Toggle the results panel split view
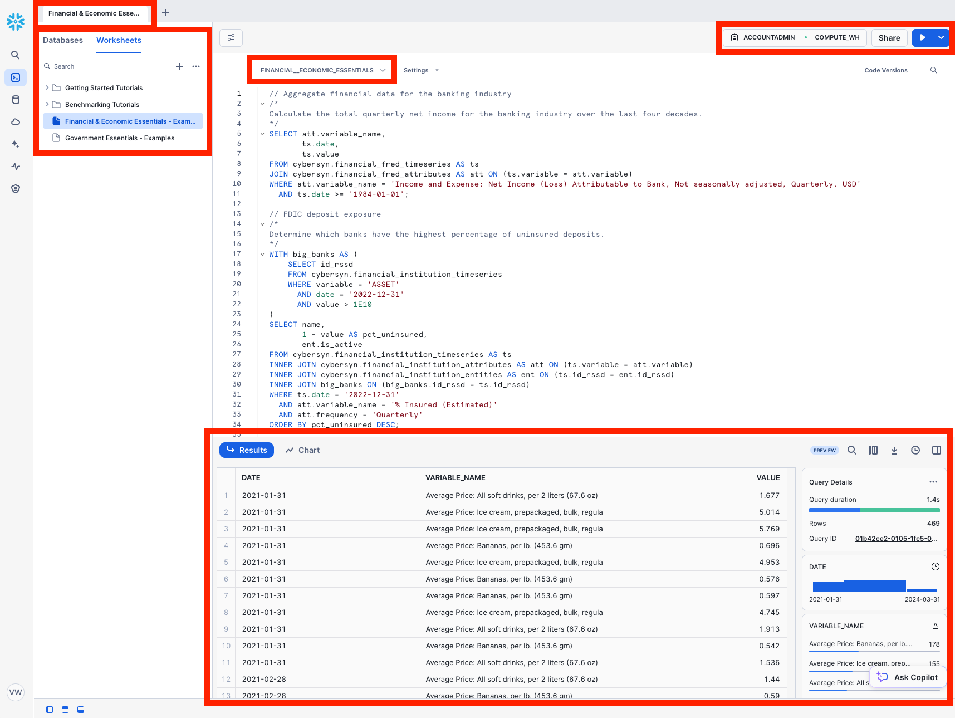Image resolution: width=955 pixels, height=718 pixels. click(x=937, y=450)
